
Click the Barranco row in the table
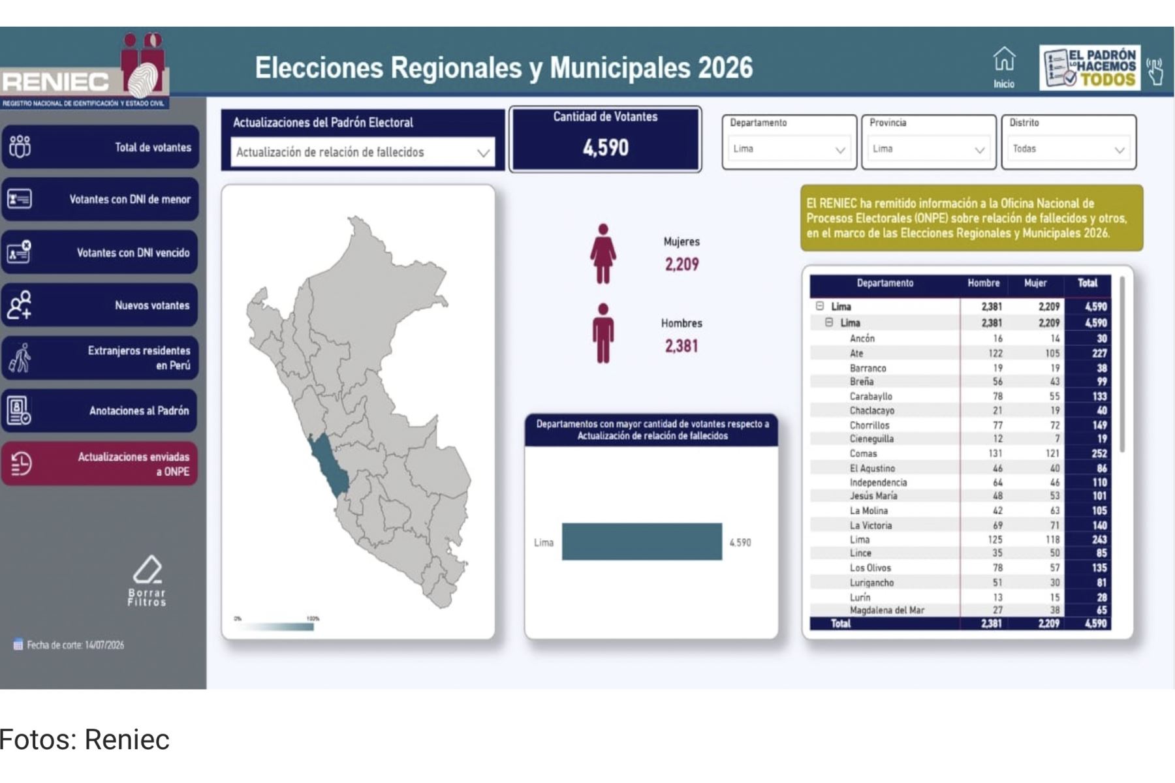[960, 368]
